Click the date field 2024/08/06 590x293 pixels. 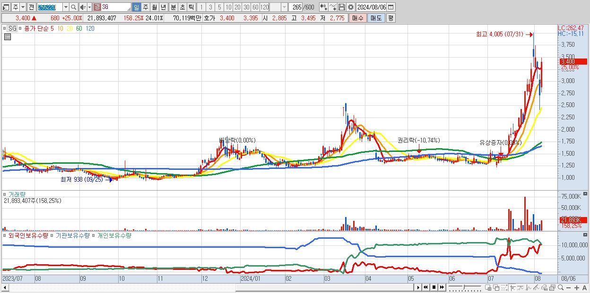(371, 7)
